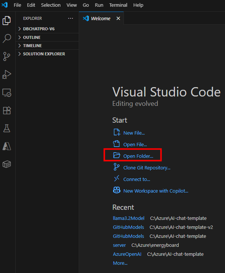
Task: Open the Source Control view icon
Action: (x=7, y=56)
